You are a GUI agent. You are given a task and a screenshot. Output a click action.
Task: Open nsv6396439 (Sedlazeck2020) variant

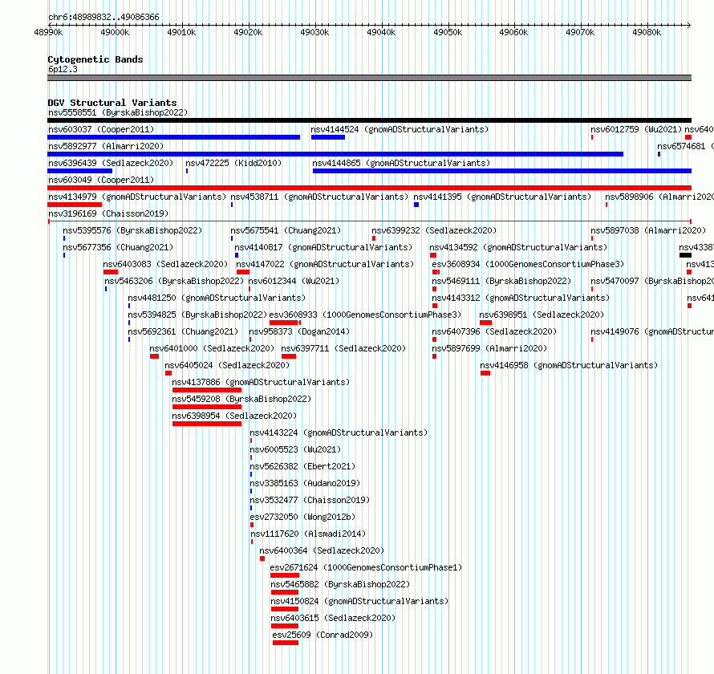[111, 163]
